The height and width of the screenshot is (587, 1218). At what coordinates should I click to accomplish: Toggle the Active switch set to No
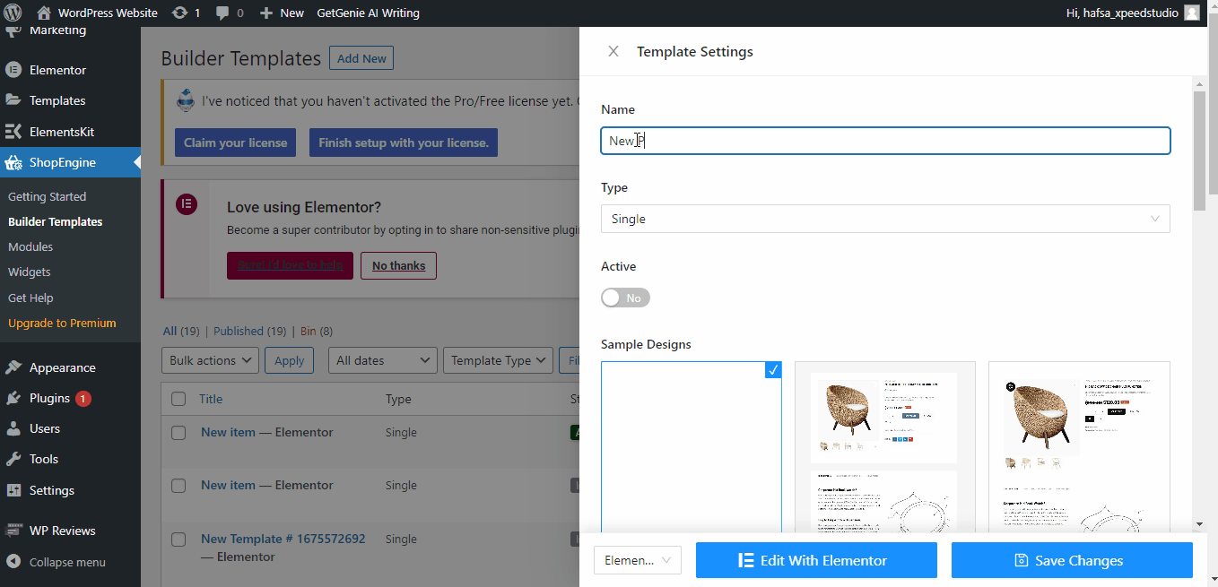coord(625,298)
